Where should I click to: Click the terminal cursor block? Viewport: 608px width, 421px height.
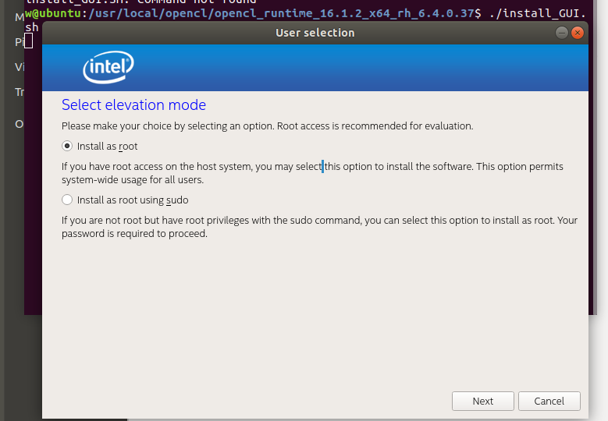(x=28, y=41)
